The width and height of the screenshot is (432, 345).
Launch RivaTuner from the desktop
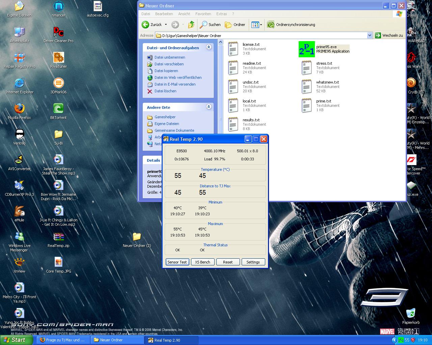point(58,60)
